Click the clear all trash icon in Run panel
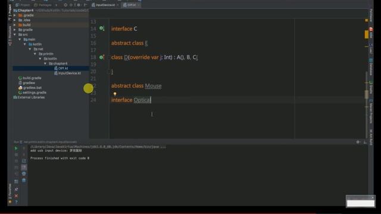Image resolution: width=381 pixels, height=214 pixels. pos(24,180)
